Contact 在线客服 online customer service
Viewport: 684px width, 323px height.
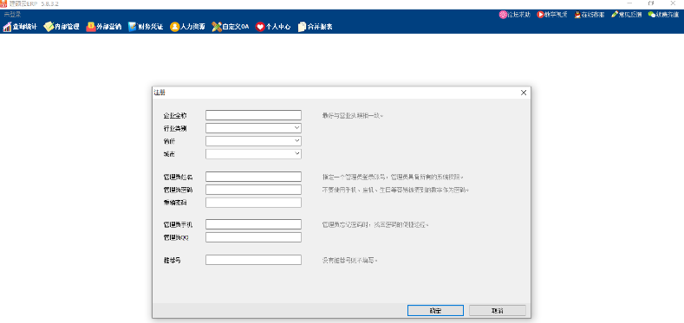pos(590,15)
